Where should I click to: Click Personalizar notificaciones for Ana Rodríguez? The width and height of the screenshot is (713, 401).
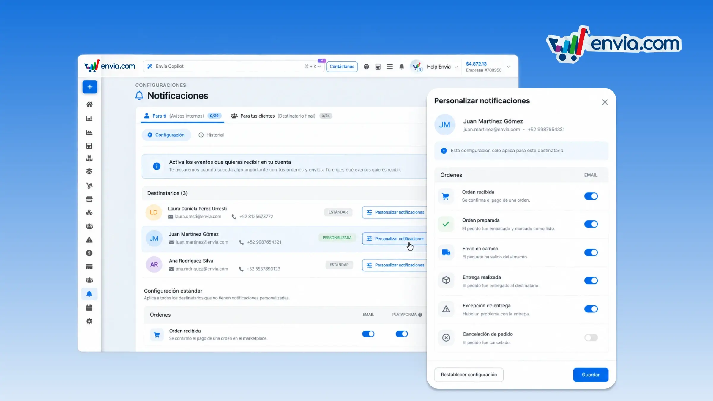(395, 265)
